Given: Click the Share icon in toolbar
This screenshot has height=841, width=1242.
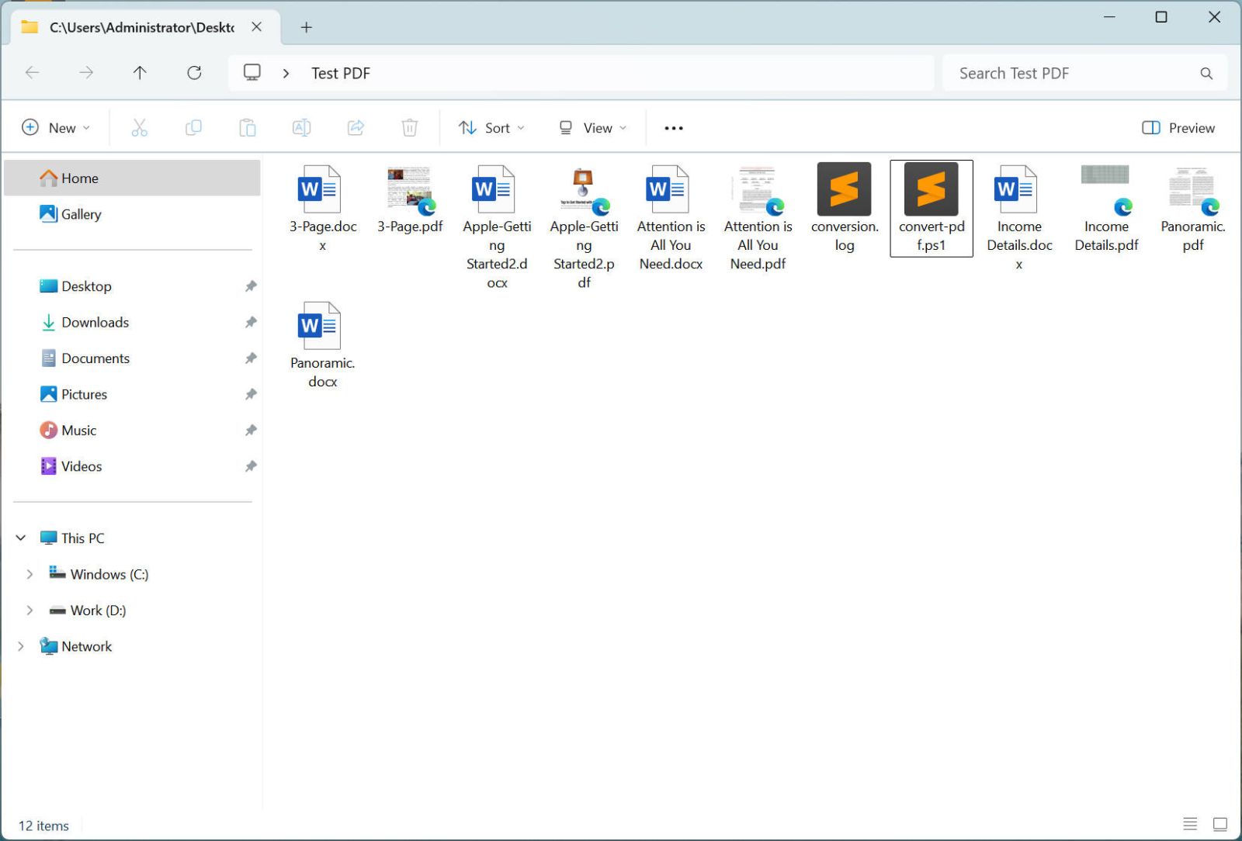Looking at the screenshot, I should (x=356, y=128).
